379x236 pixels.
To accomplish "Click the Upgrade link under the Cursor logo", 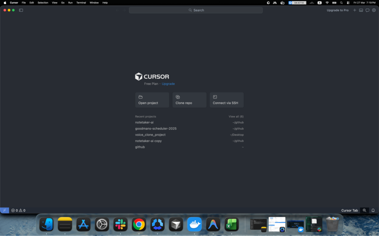I will tap(168, 84).
